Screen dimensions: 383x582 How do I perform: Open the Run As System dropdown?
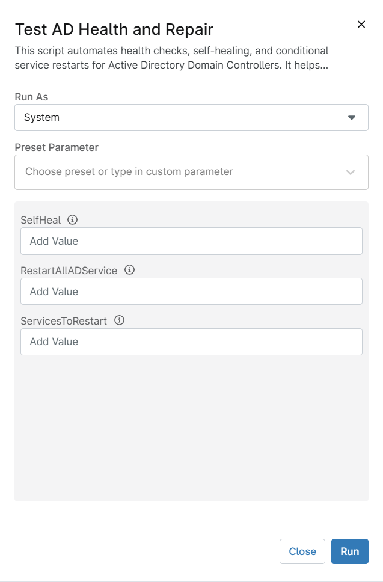point(191,118)
